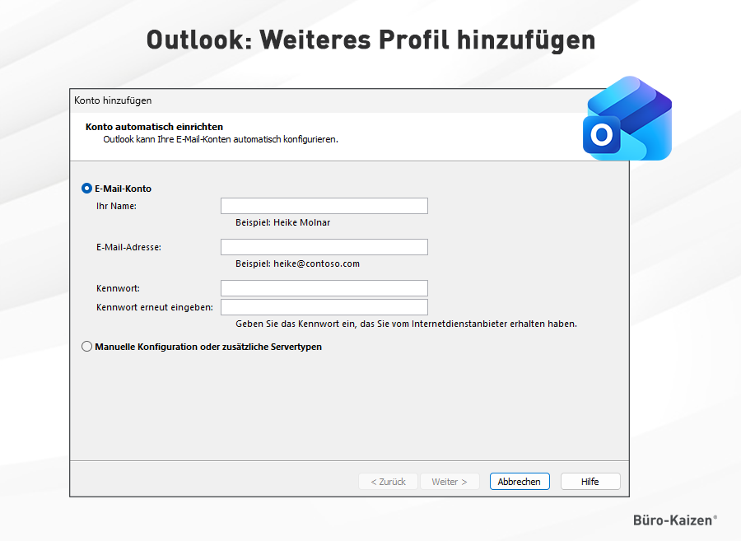Click the Kennwort erneut eingeben label
This screenshot has width=741, height=541.
pos(154,307)
